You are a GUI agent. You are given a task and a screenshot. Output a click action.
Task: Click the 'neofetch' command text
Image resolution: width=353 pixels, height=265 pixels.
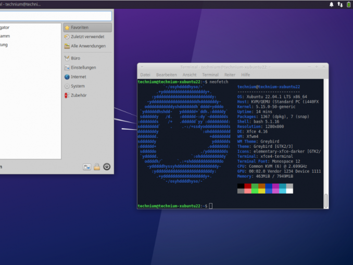219,82
